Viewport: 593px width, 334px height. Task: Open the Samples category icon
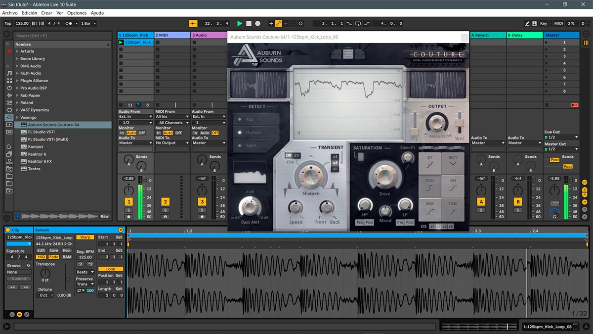[x=9, y=132]
